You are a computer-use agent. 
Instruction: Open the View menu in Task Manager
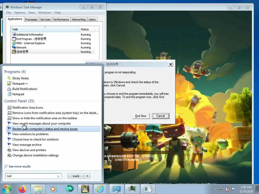[32, 13]
